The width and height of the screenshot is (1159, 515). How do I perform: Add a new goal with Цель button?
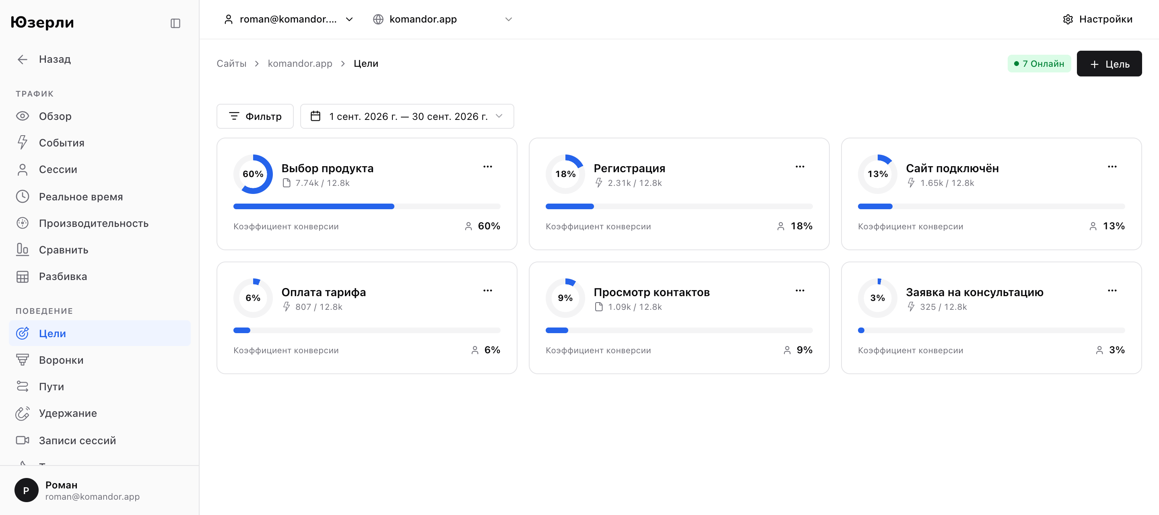(1109, 64)
